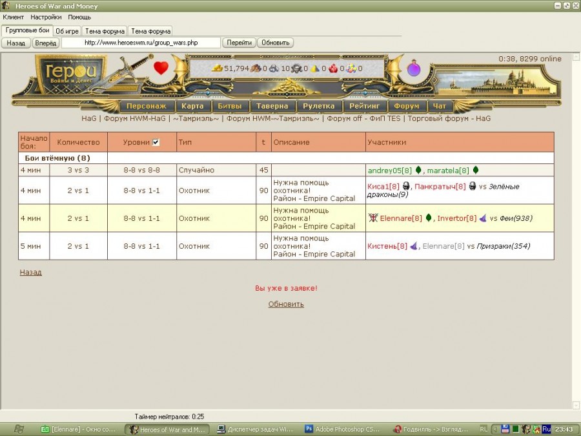Show hidden tray icons arrow
This screenshot has width=581, height=436.
pos(494,429)
